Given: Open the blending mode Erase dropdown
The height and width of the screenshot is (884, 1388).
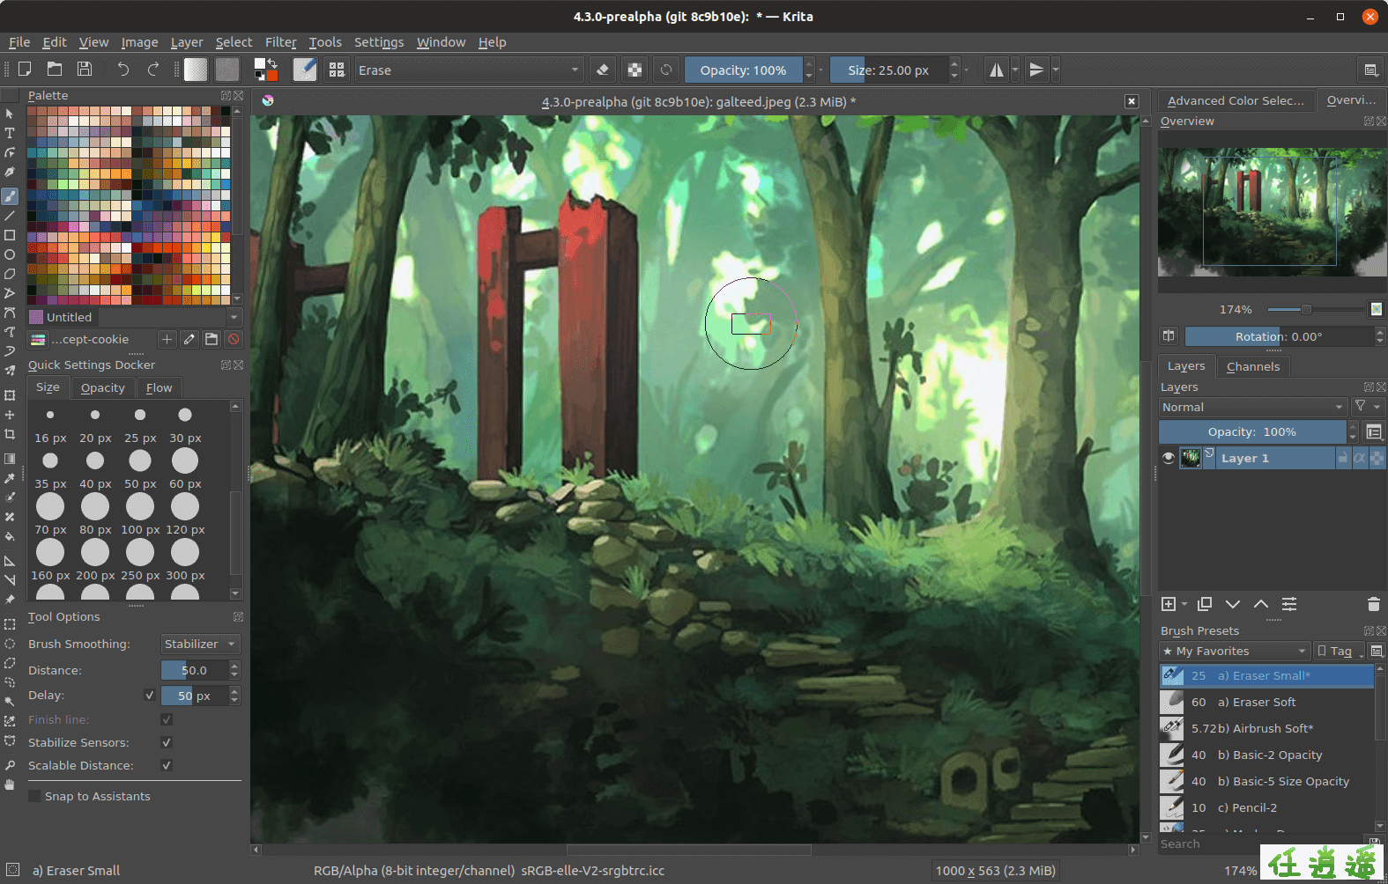Looking at the screenshot, I should [x=469, y=70].
